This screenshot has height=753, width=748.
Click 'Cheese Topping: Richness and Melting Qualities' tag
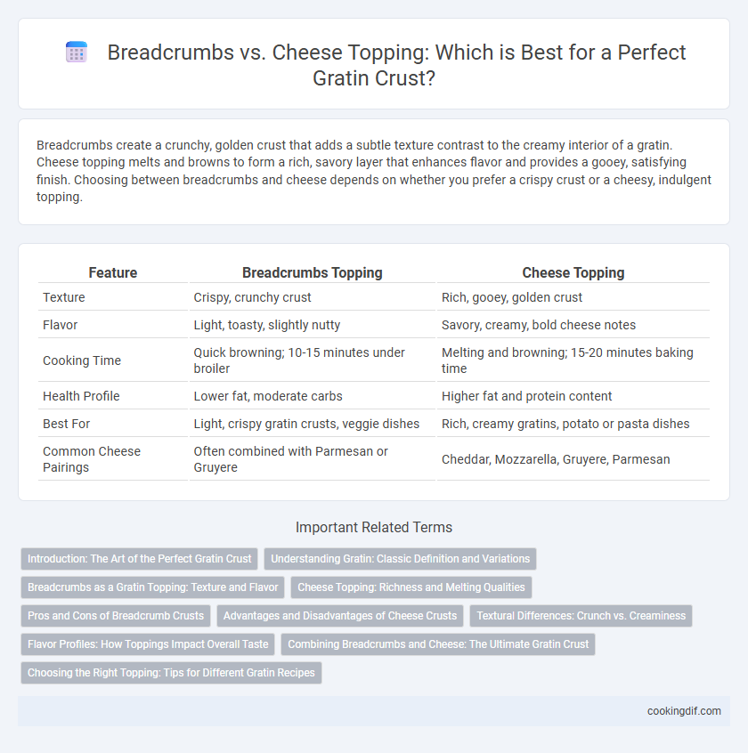411,587
